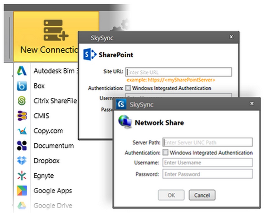Viewport: 269px width, 213px height.
Task: Click the Site URL field in SharePoint dialog
Action: click(x=179, y=72)
